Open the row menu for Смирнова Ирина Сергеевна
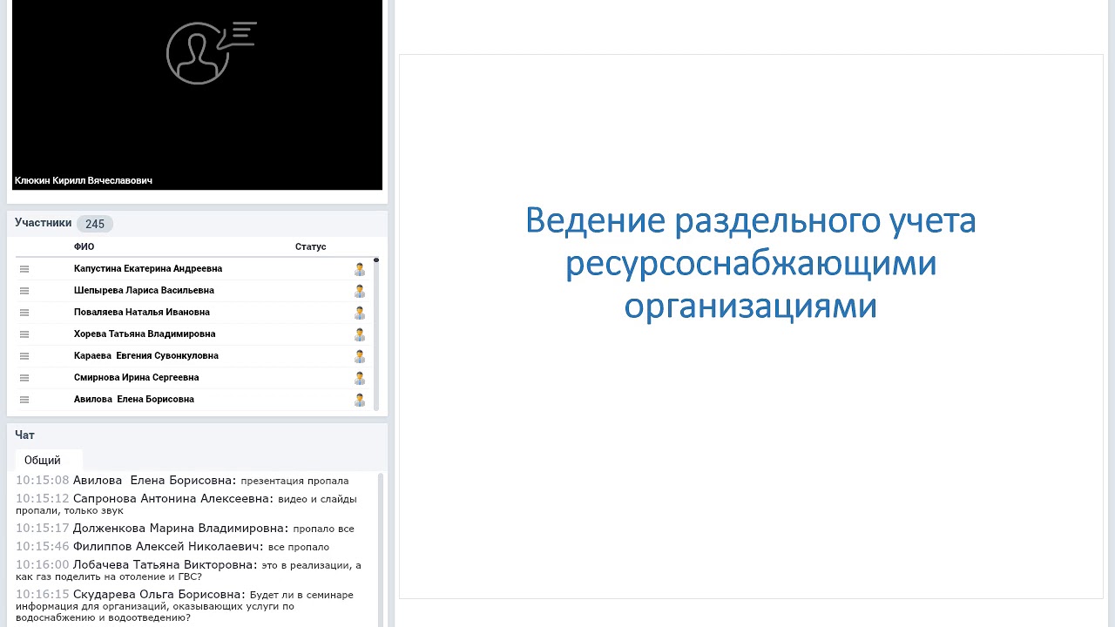Viewport: 1115px width, 627px height. [x=24, y=378]
